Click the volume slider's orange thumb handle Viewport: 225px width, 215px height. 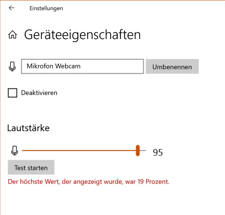pos(138,150)
